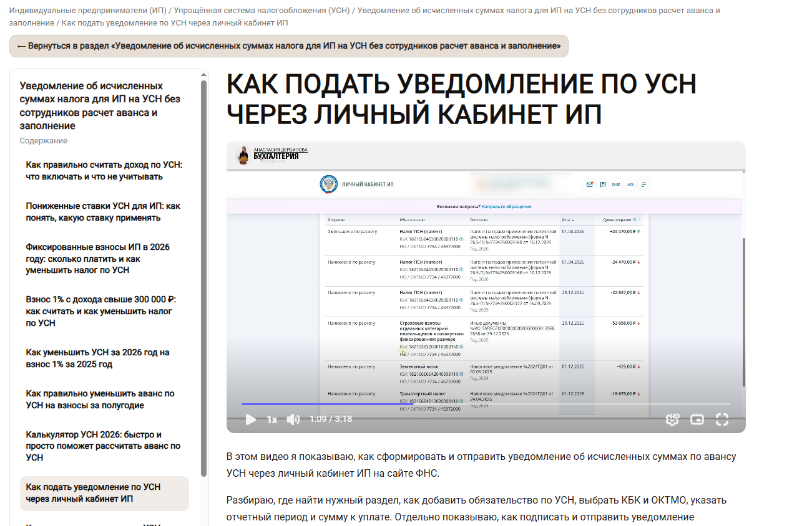Click «ЛИЧНЫЙ КАБИНЕТ ИП» text in video
This screenshot has width=812, height=526.
coord(368,185)
